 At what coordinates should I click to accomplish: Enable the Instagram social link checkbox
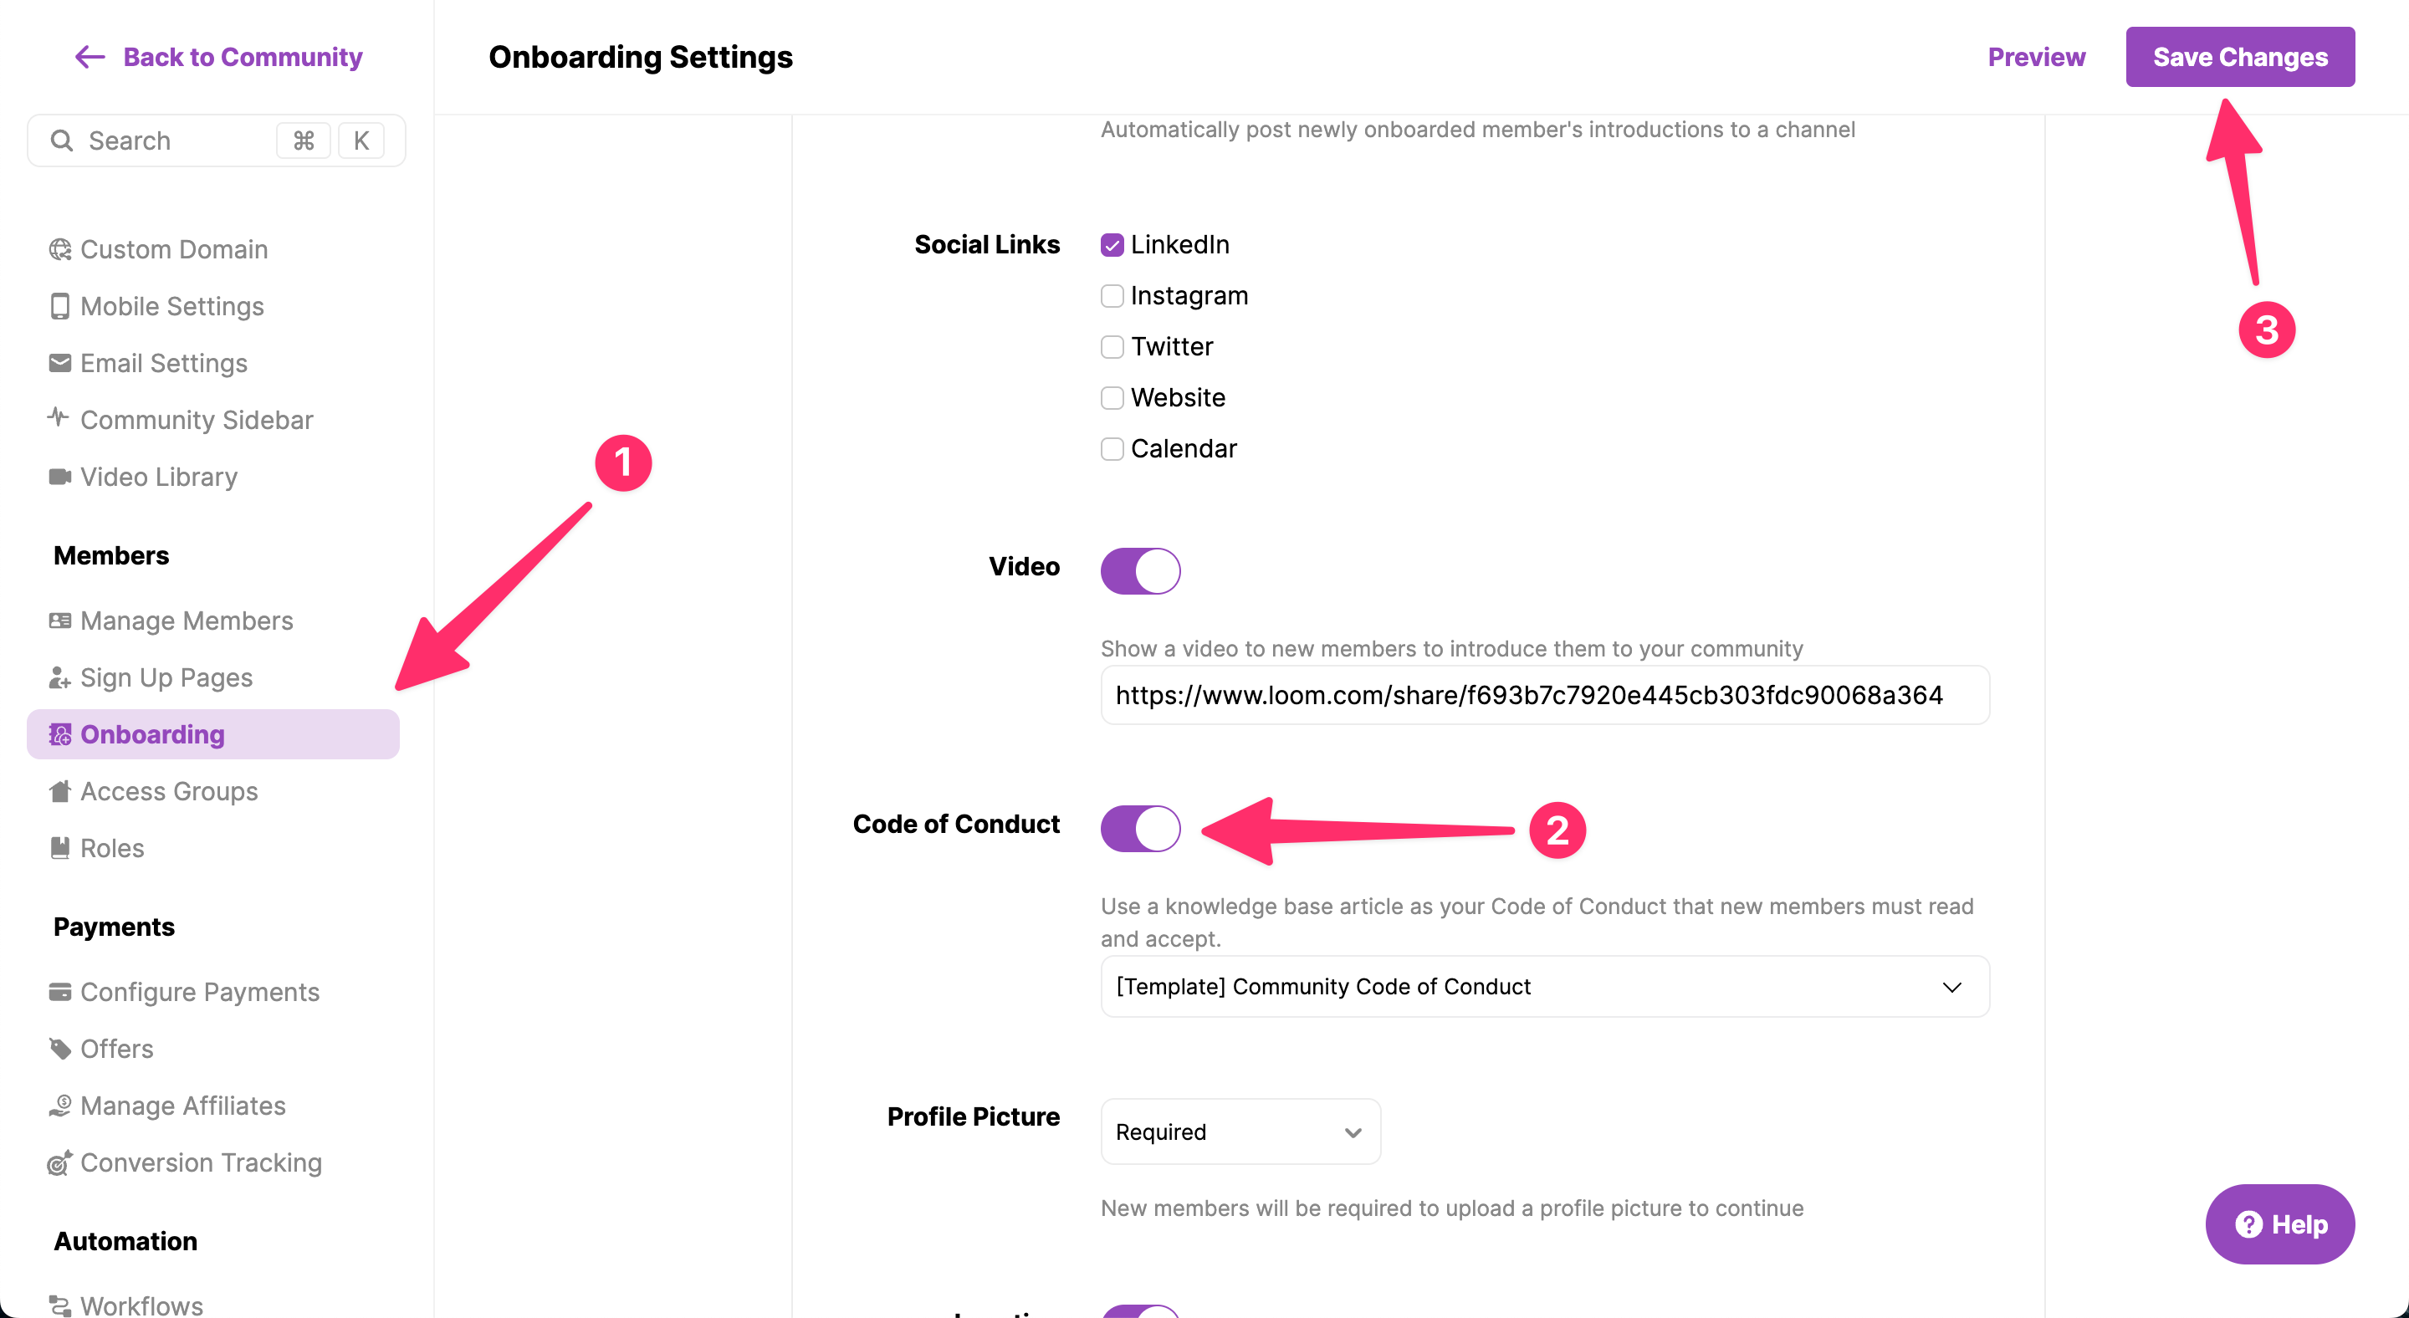1112,296
